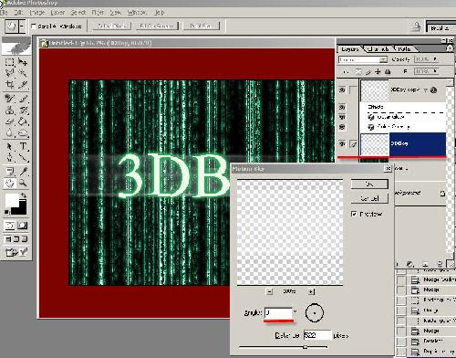Click OK in Motion Blur dialog

point(369,184)
